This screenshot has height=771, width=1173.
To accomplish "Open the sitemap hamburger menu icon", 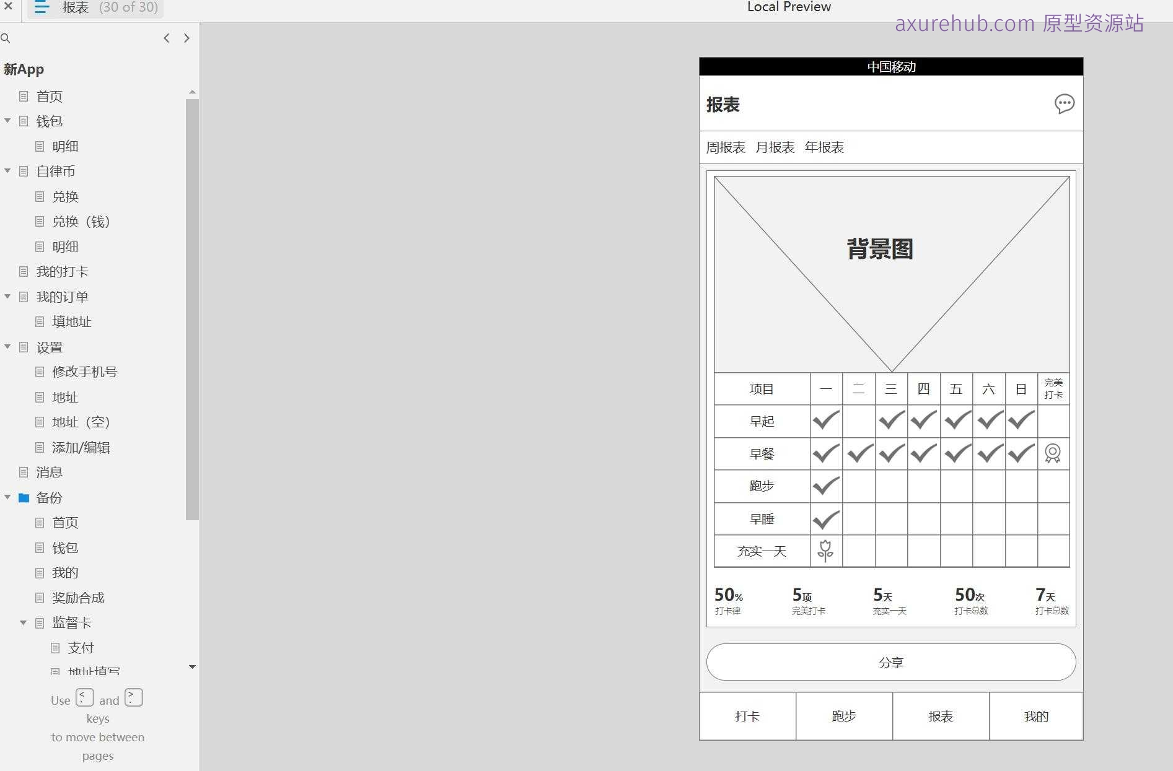I will click(41, 7).
